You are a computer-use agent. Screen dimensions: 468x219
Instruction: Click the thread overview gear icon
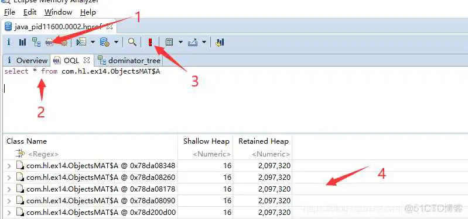tap(64, 43)
